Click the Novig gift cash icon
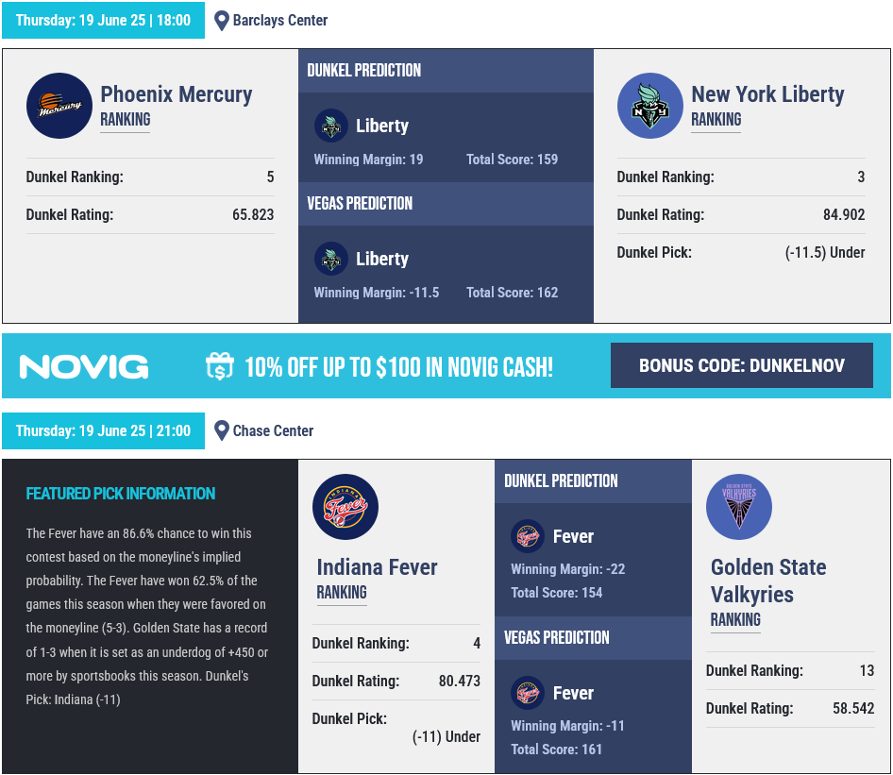Image resolution: width=893 pixels, height=775 pixels. coord(219,366)
